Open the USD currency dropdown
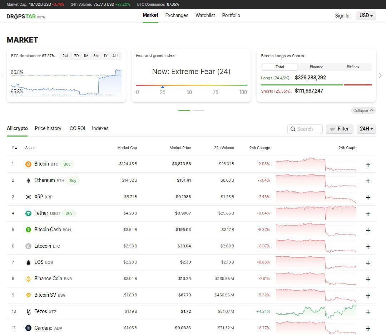Screen dimensions: 386x335 tap(366, 16)
